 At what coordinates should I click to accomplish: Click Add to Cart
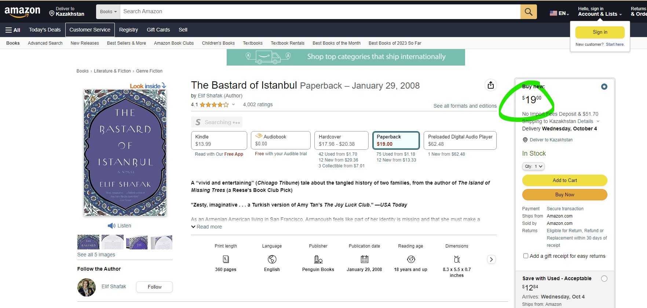pyautogui.click(x=565, y=181)
